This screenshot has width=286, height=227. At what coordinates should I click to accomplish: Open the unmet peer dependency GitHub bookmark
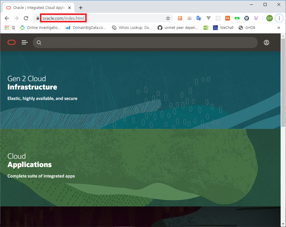(178, 27)
